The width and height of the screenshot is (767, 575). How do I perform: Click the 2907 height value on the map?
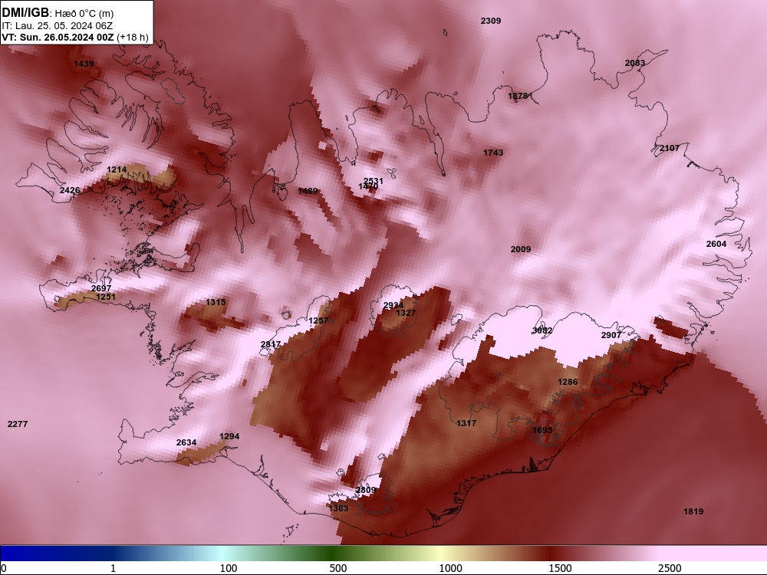click(611, 335)
